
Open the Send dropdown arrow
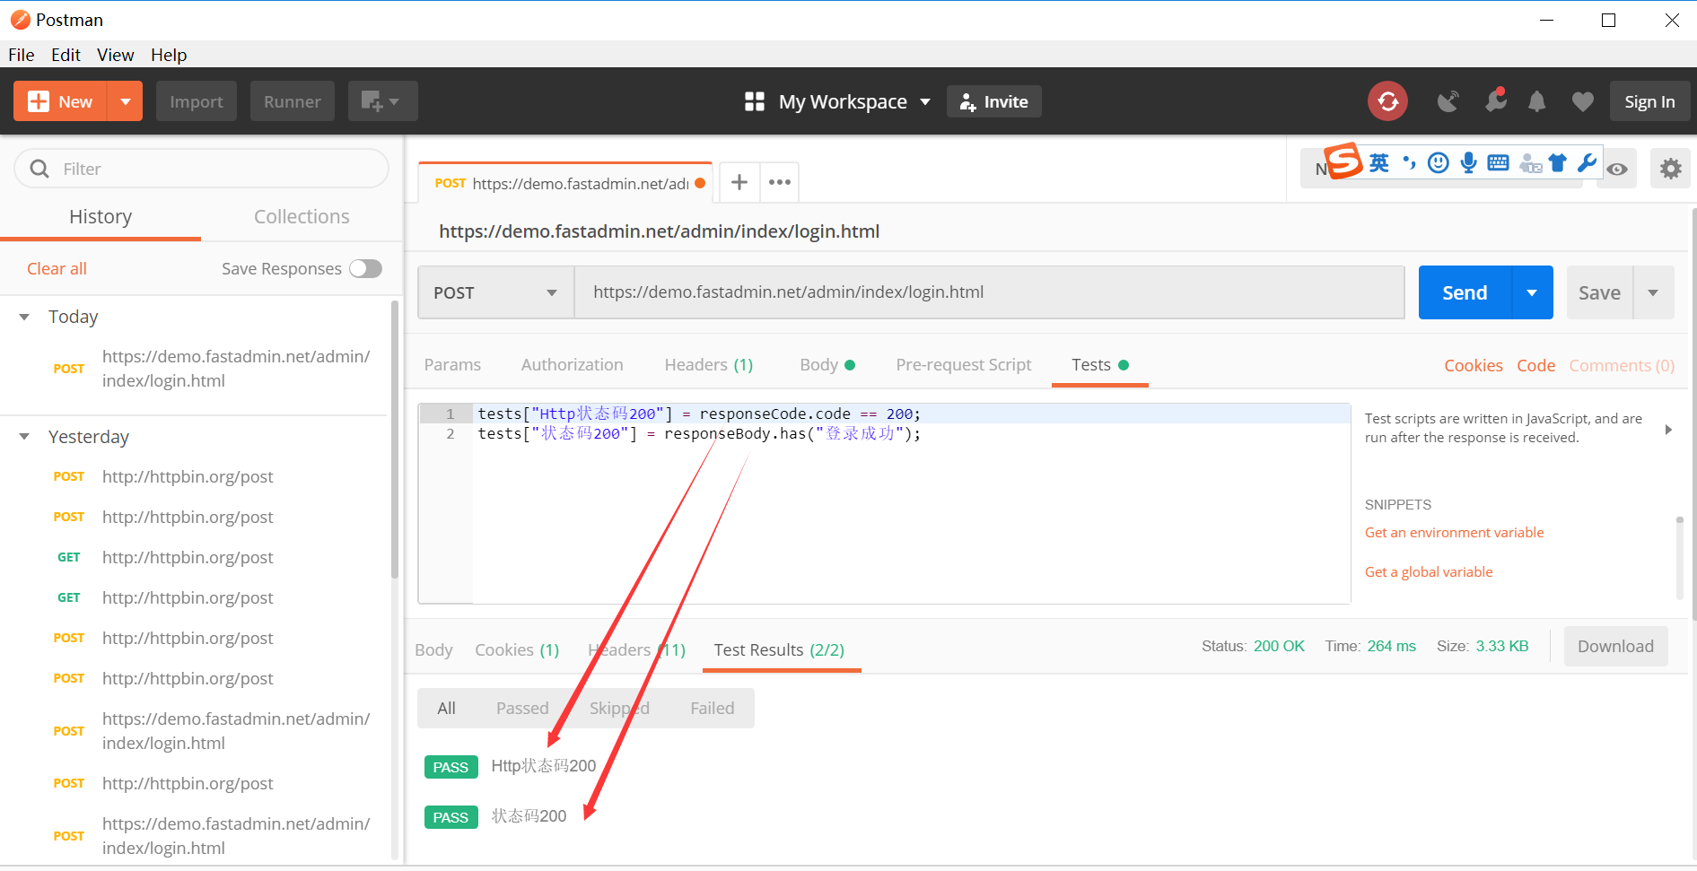coord(1532,292)
